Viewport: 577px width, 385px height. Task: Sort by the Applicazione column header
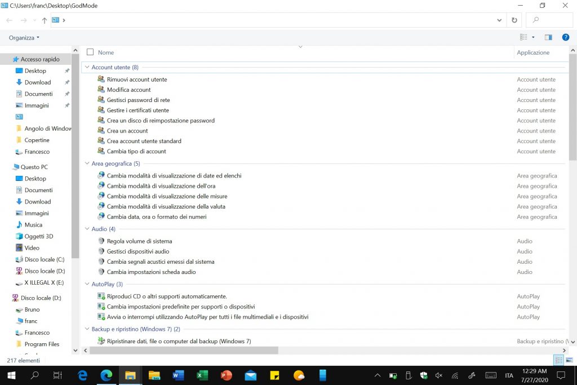coord(533,52)
